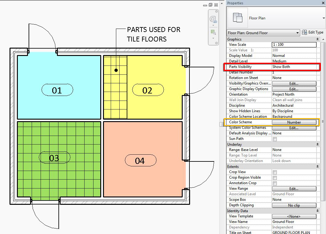Select the <None> View Template button
The height and width of the screenshot is (234, 326).
point(294,216)
